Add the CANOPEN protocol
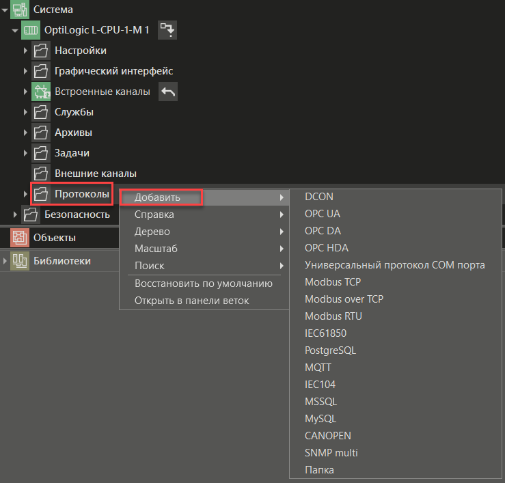Screen dimensions: 505x483 pyautogui.click(x=396, y=436)
